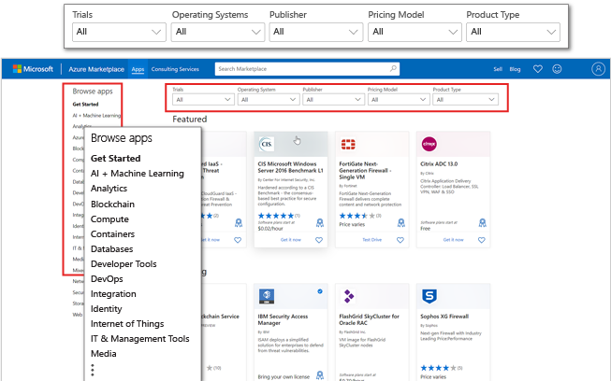The height and width of the screenshot is (381, 611).
Task: Open the CIS Microsoft Windows Server 2016 title
Action: (291, 167)
